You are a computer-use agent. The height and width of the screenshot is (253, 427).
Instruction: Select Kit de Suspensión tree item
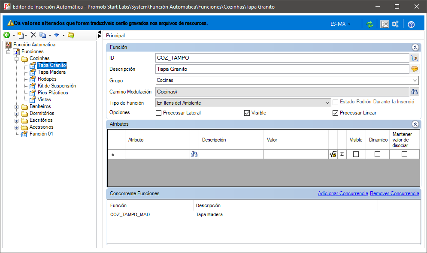pos(57,86)
